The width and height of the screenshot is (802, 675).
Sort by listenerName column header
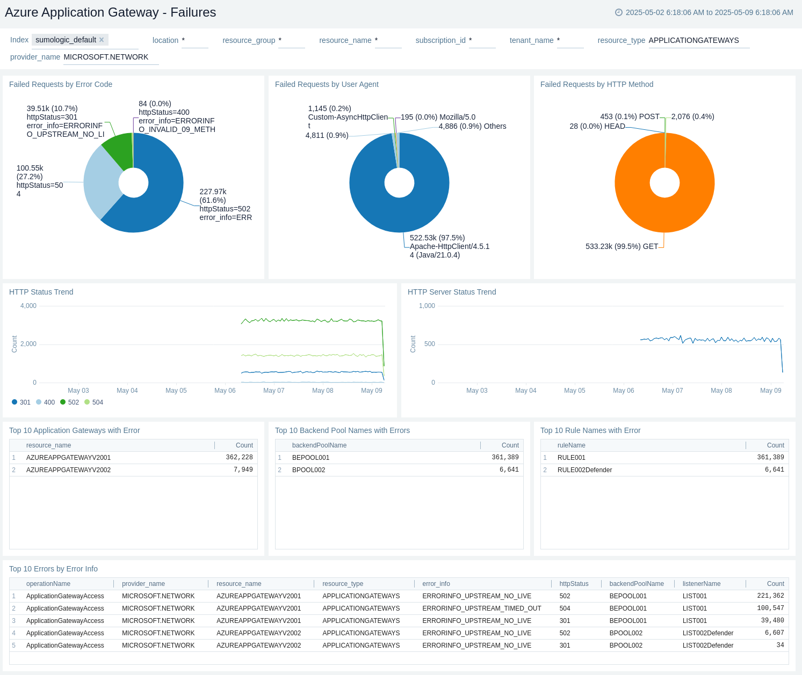point(702,584)
